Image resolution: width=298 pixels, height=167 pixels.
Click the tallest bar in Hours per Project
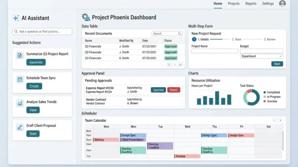[217, 98]
